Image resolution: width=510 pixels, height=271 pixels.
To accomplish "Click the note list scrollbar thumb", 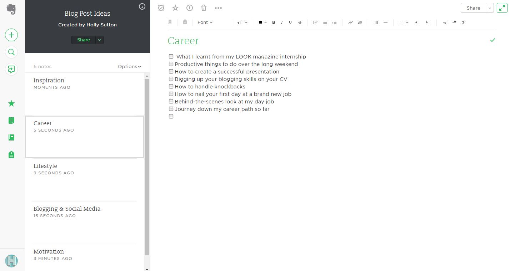I will click(x=147, y=167).
